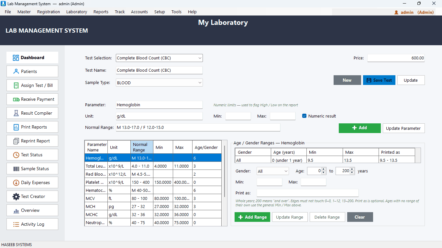Open the Accounts menu

click(139, 12)
